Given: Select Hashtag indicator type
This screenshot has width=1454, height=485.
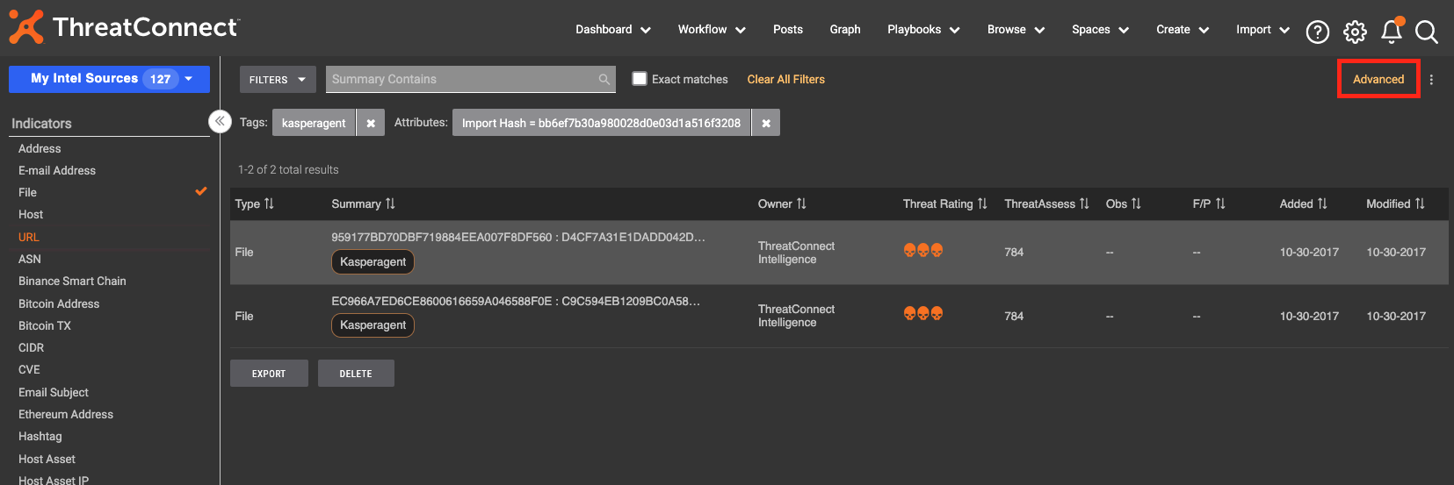Looking at the screenshot, I should (x=40, y=436).
